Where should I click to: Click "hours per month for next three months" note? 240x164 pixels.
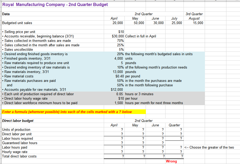154,103
